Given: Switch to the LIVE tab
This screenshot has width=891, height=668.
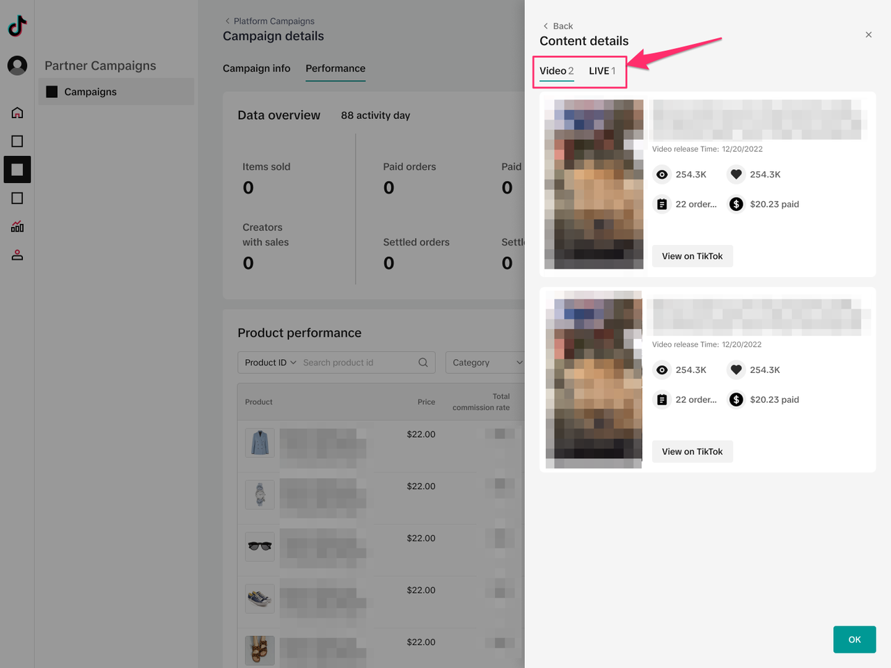Looking at the screenshot, I should pos(601,71).
